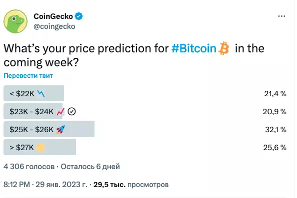
Task: Click the CoinGecko gecko profile avatar
Action: point(15,21)
